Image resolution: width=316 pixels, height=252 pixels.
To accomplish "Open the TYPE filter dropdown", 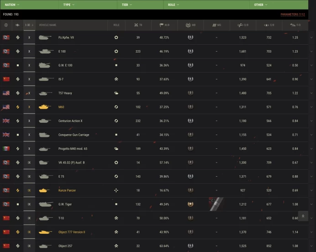I will coord(68,5).
